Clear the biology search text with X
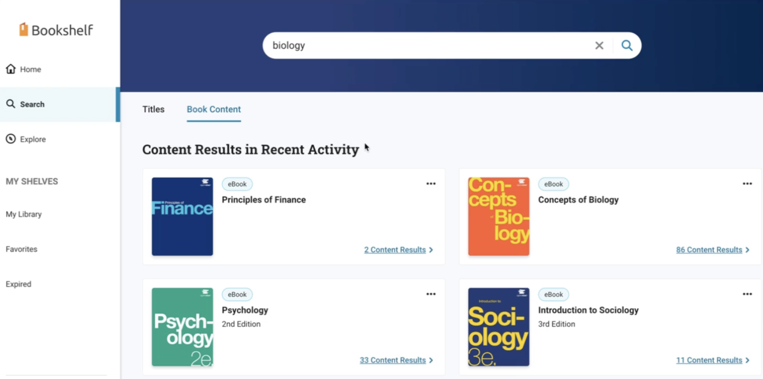 coord(599,45)
